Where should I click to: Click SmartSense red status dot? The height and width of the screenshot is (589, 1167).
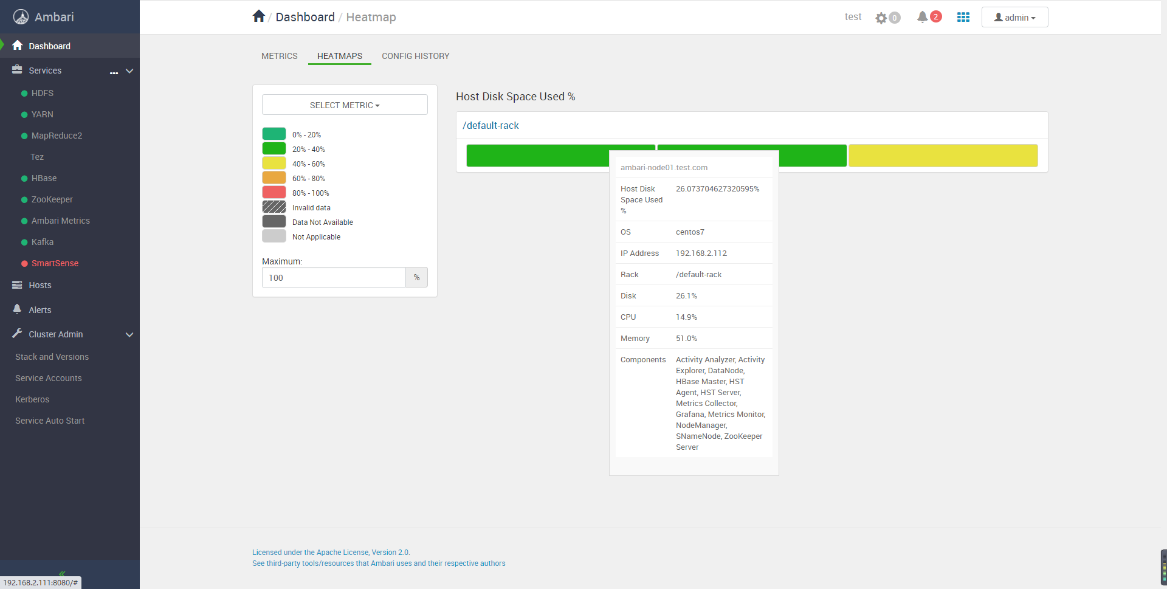24,264
